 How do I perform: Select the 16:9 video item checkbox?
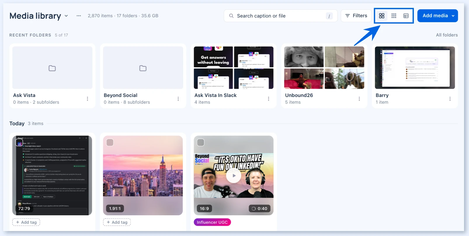coord(201,143)
